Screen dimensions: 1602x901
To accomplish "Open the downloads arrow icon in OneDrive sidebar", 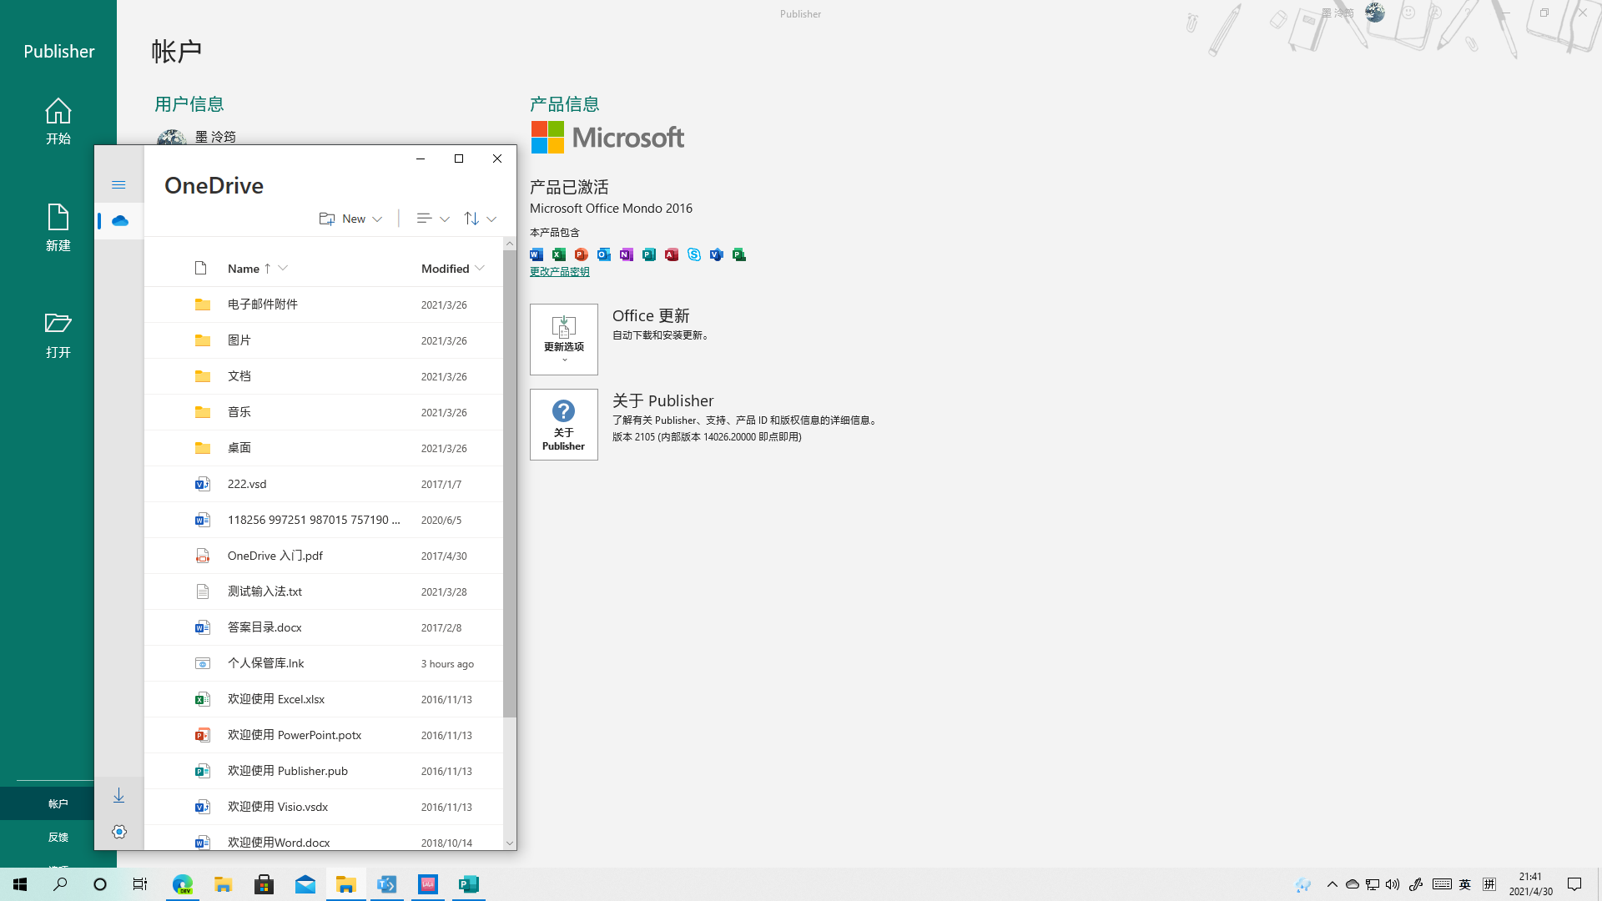I will (x=118, y=795).
